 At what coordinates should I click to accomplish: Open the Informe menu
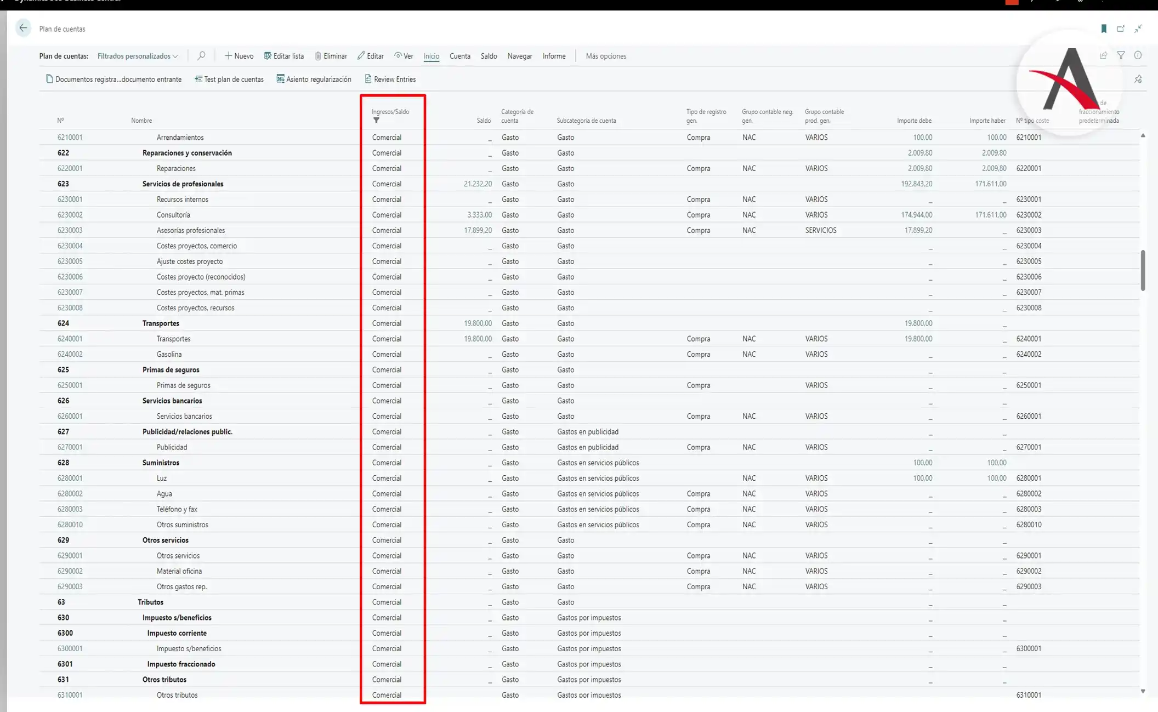point(554,56)
